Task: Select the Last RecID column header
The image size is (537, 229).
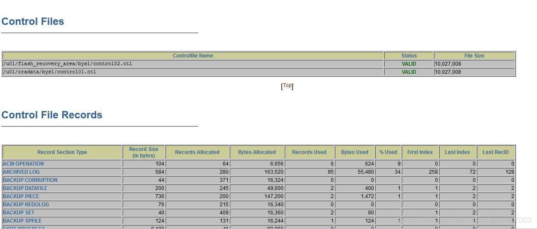Action: point(495,152)
